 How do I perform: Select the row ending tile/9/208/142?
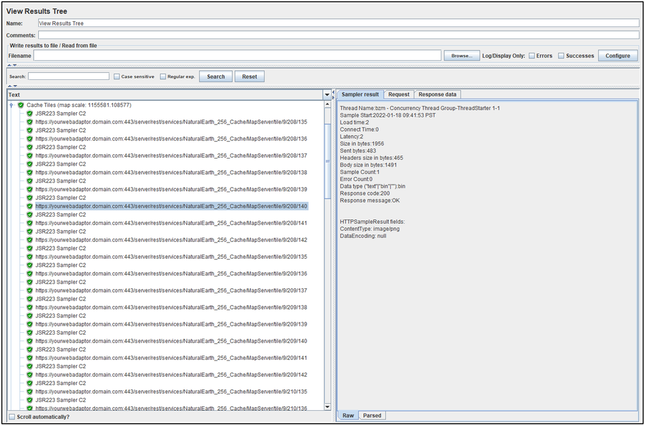[x=171, y=240]
